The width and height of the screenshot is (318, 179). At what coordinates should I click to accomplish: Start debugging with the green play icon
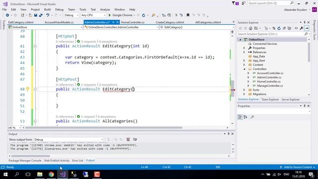pyautogui.click(x=109, y=15)
